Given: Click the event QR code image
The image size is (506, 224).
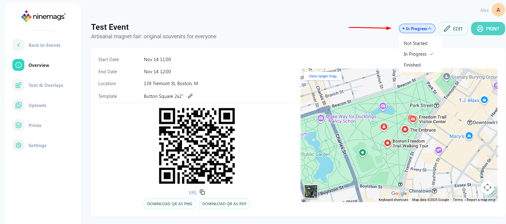Looking at the screenshot, I should click(x=197, y=146).
